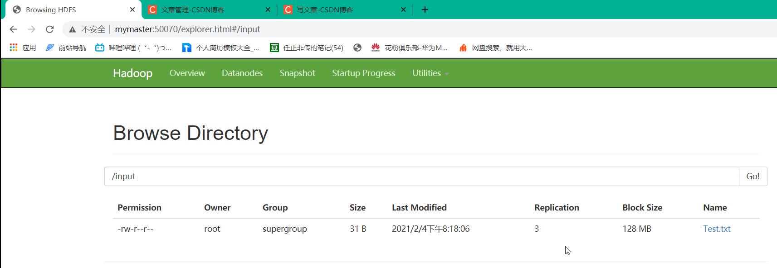This screenshot has width=777, height=268.
Task: Click the not-secure warning triangle icon
Action: [72, 29]
